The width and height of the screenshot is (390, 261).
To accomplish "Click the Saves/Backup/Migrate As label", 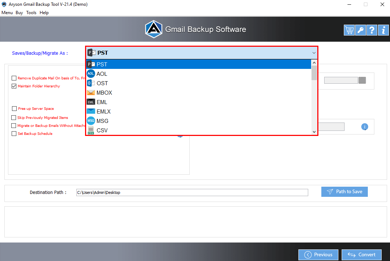I will click(40, 53).
